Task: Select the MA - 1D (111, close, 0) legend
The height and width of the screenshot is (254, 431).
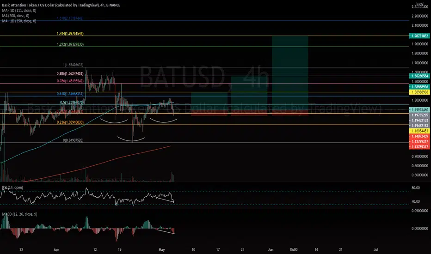Action: (19, 11)
